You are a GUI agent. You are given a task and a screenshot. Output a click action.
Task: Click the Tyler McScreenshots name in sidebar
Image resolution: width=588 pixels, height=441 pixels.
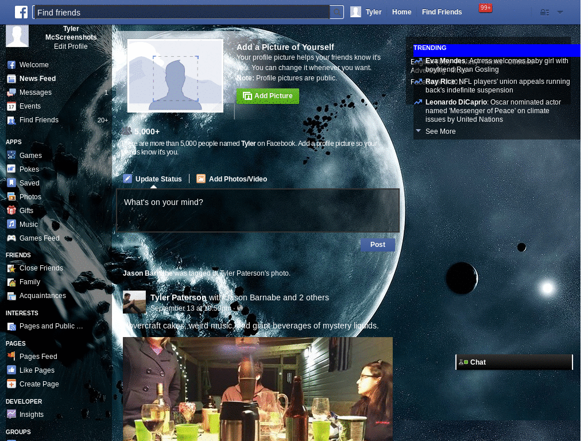[x=71, y=33]
